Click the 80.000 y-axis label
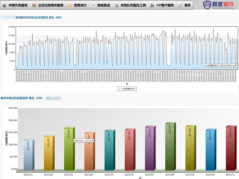Screen dimensions: 239x179 click(x=13, y=157)
